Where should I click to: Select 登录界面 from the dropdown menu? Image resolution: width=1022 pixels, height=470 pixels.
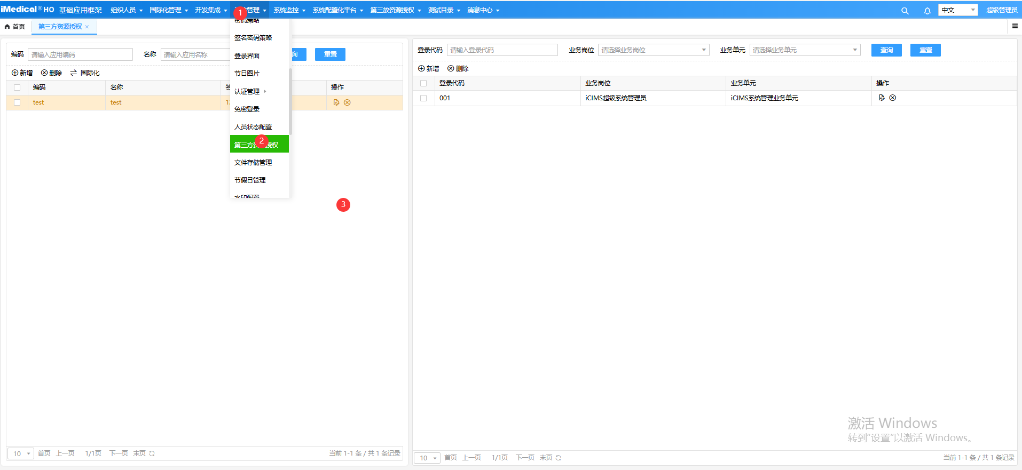click(247, 55)
